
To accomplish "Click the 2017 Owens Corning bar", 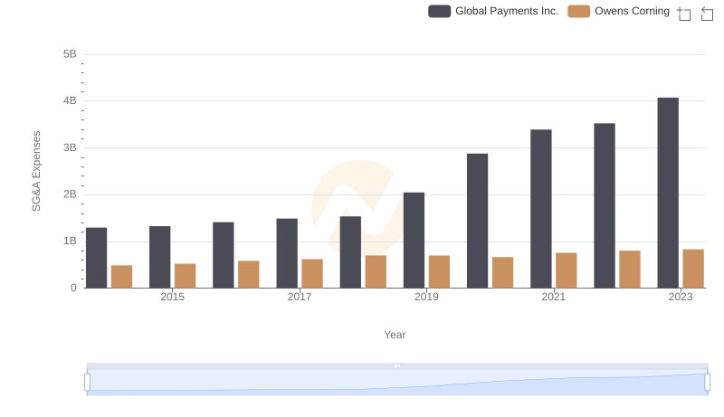I will click(312, 273).
